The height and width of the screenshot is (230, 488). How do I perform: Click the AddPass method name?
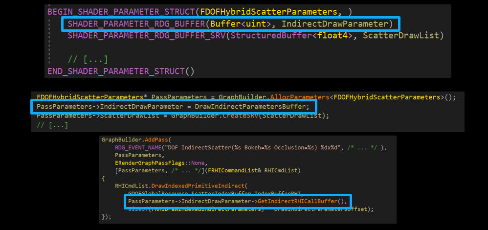(x=157, y=140)
